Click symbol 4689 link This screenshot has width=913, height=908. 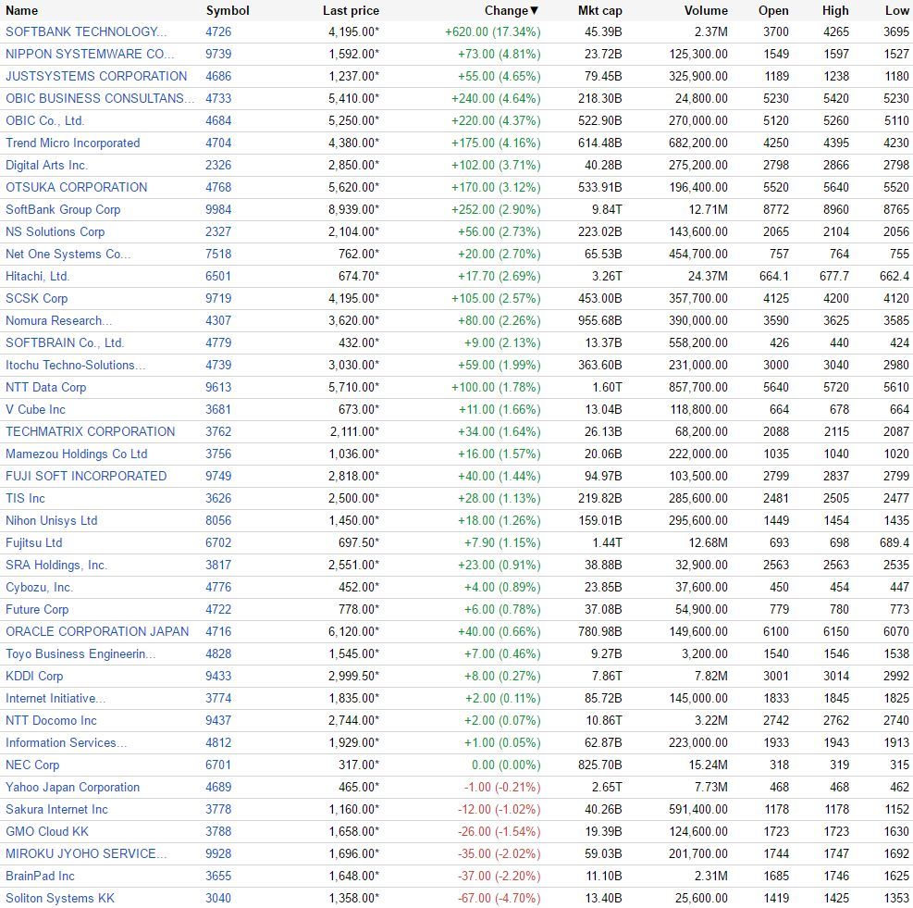coord(218,787)
